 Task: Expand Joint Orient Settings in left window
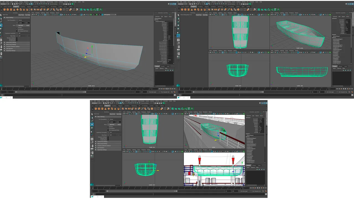point(17,43)
